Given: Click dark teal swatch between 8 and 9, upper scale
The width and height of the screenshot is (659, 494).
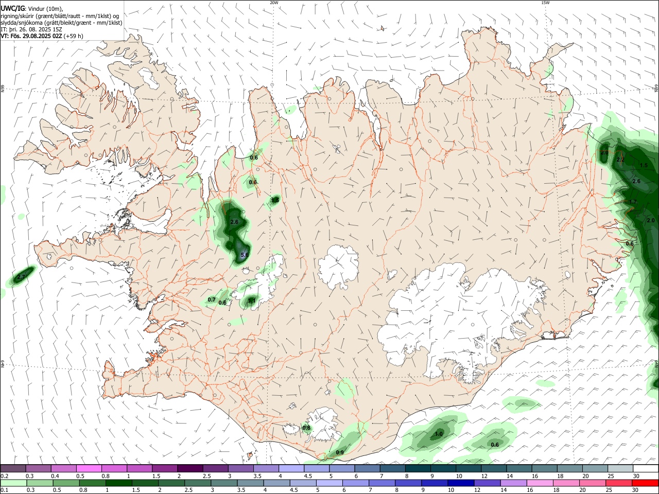Looking at the screenshot, I should [x=418, y=468].
